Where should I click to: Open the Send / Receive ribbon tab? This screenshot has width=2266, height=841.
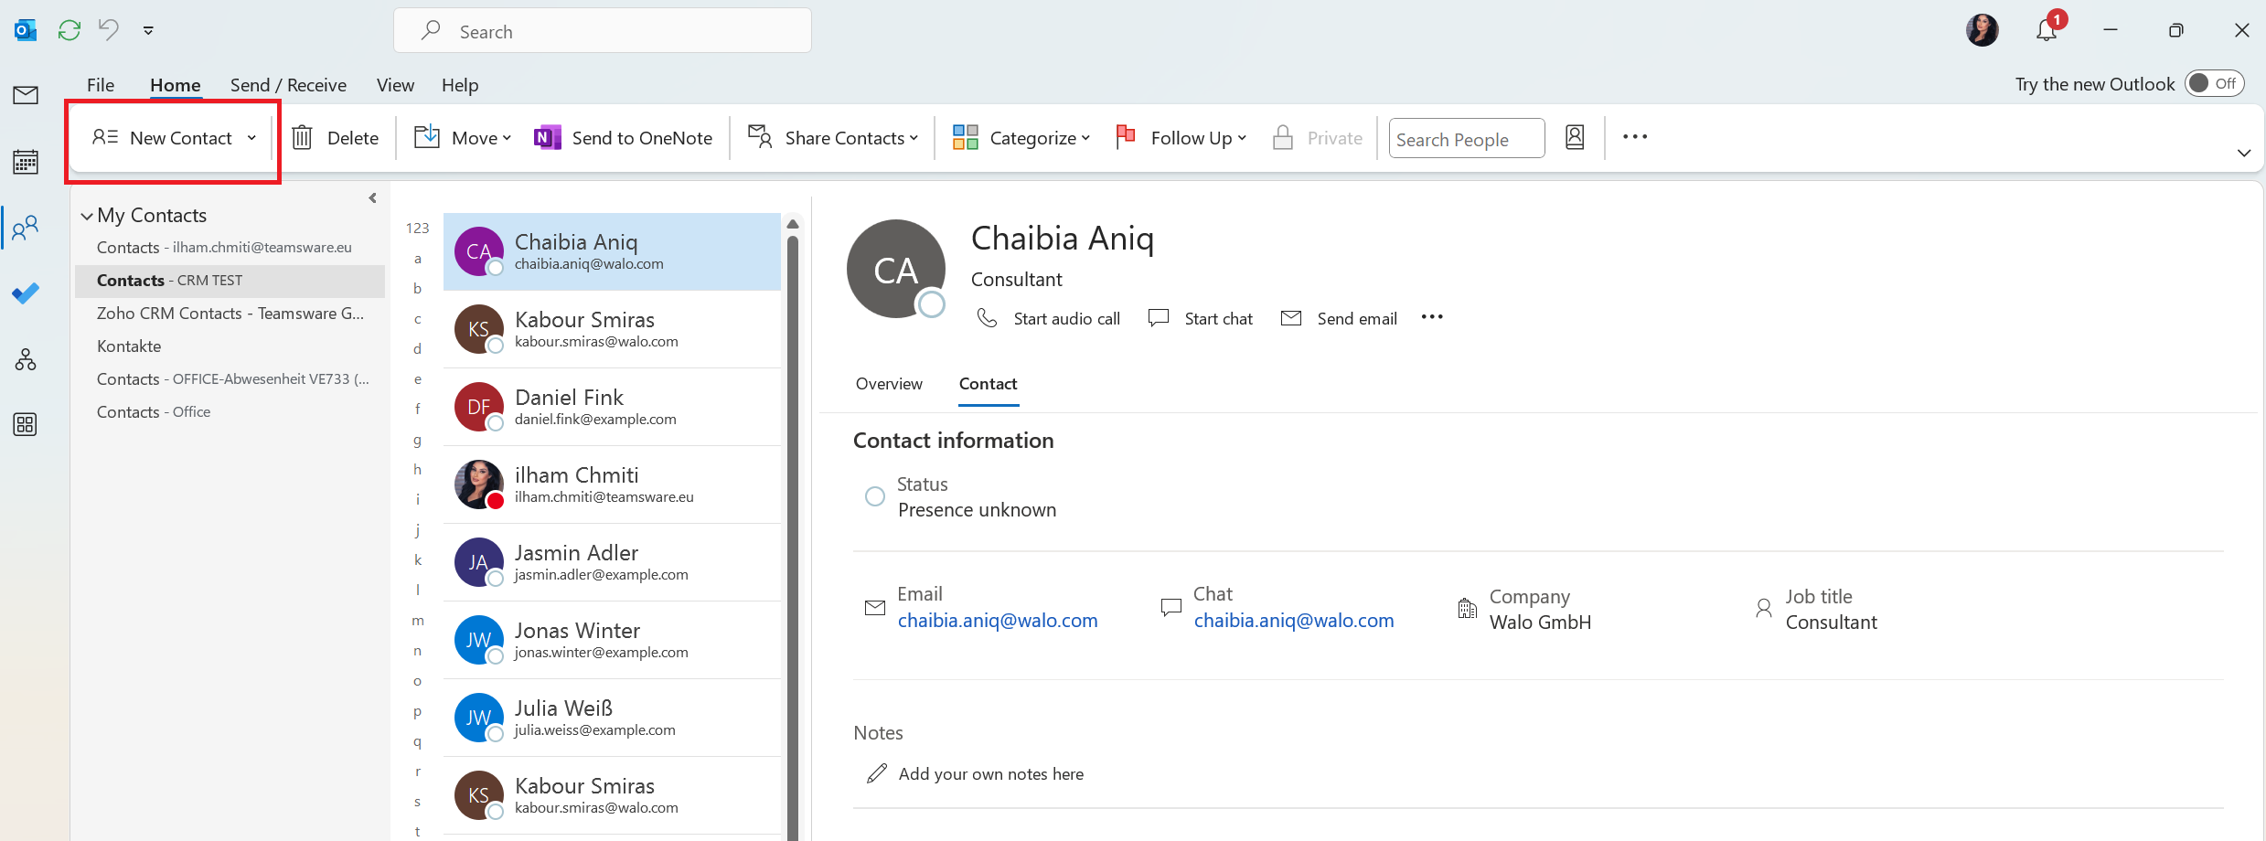[288, 85]
